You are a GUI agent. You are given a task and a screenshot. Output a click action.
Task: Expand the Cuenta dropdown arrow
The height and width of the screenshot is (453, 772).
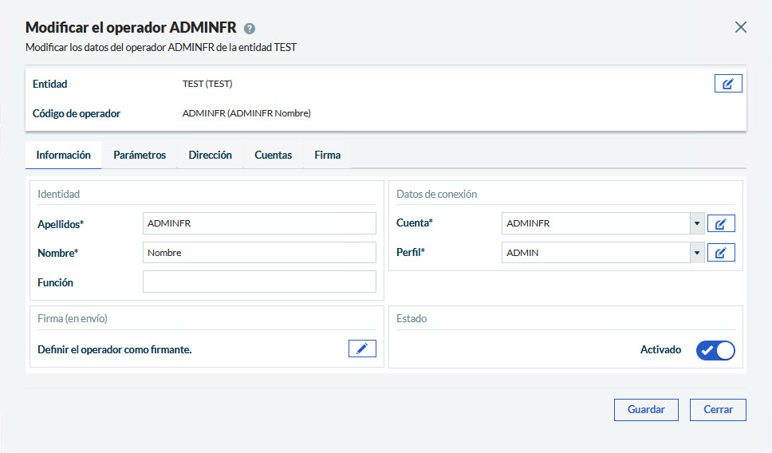coord(697,224)
